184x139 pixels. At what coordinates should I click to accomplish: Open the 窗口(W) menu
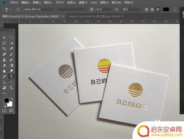click(116, 3)
